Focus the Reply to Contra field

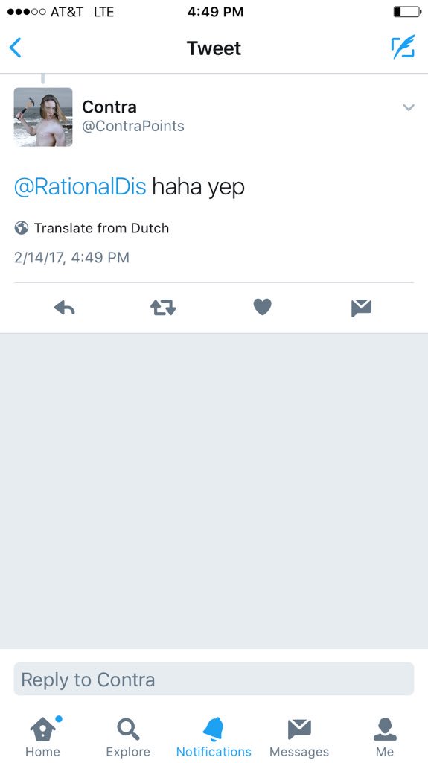[214, 679]
